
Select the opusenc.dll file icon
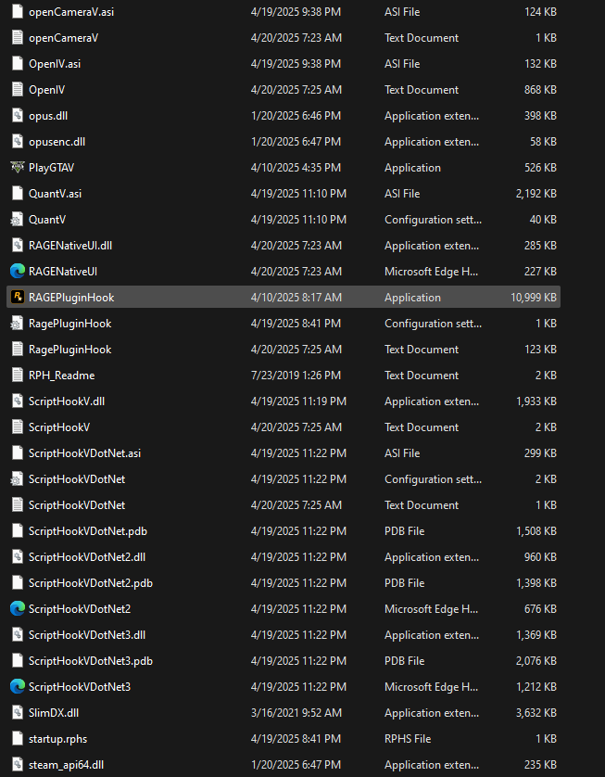18,142
